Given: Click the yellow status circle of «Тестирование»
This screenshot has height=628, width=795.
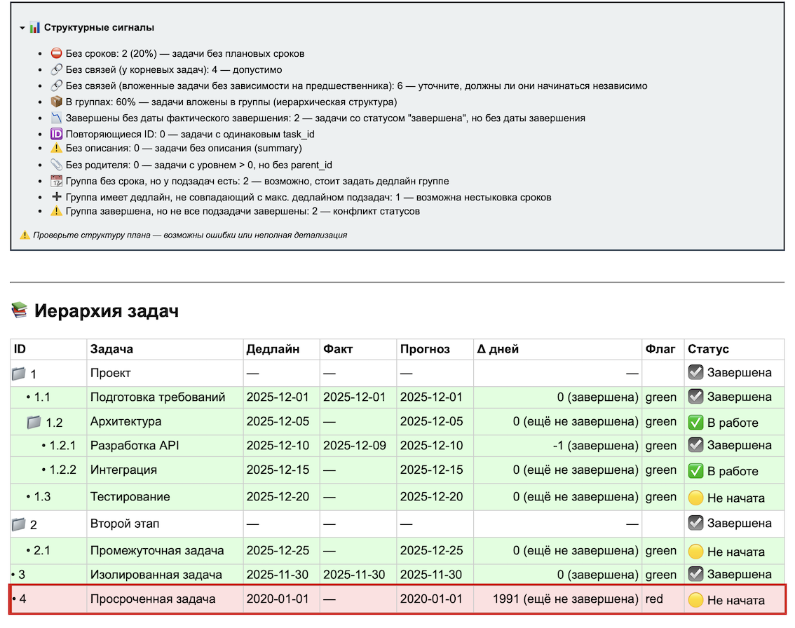Looking at the screenshot, I should click(x=695, y=496).
